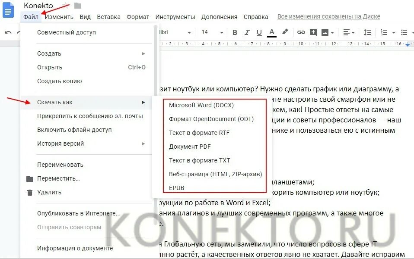Open the Справка menu

point(255,17)
